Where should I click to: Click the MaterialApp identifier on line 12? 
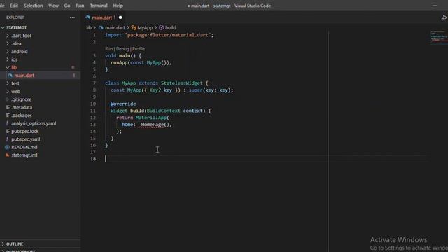(x=151, y=118)
